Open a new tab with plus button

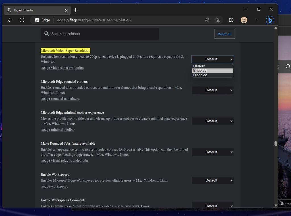pos(75,10)
